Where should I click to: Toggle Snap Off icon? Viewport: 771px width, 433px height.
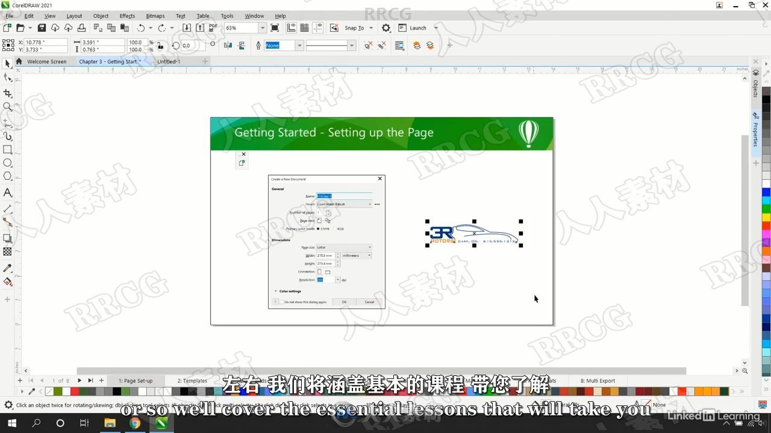click(x=334, y=28)
